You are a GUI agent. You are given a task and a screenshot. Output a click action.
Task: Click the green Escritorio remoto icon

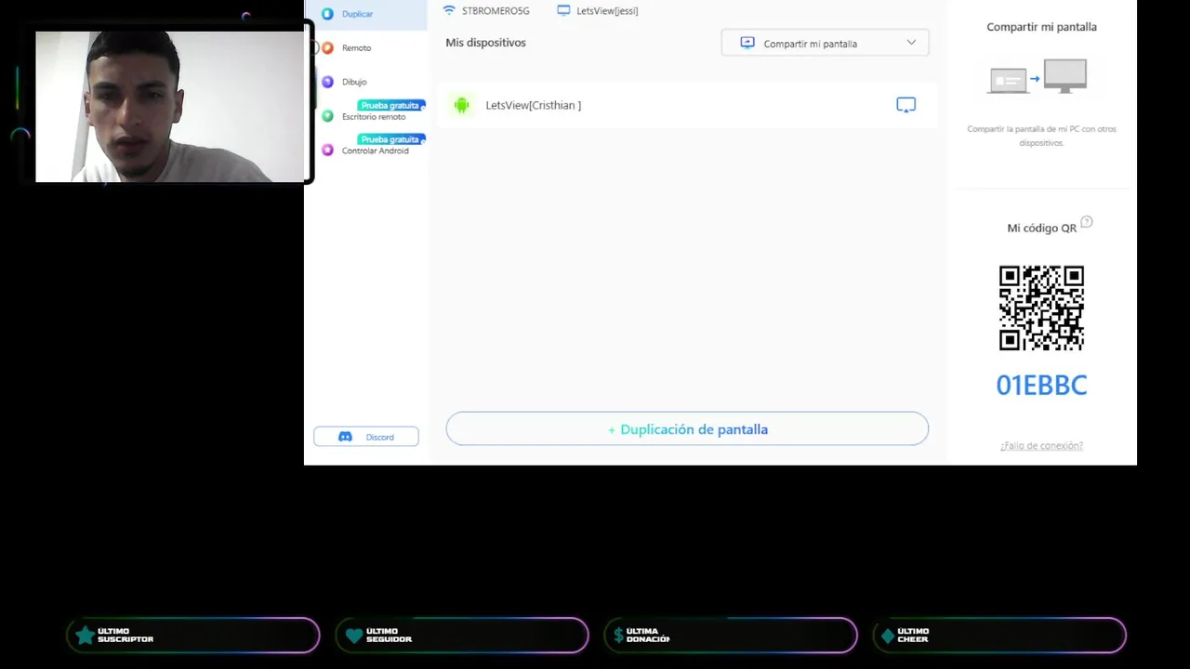coord(327,116)
